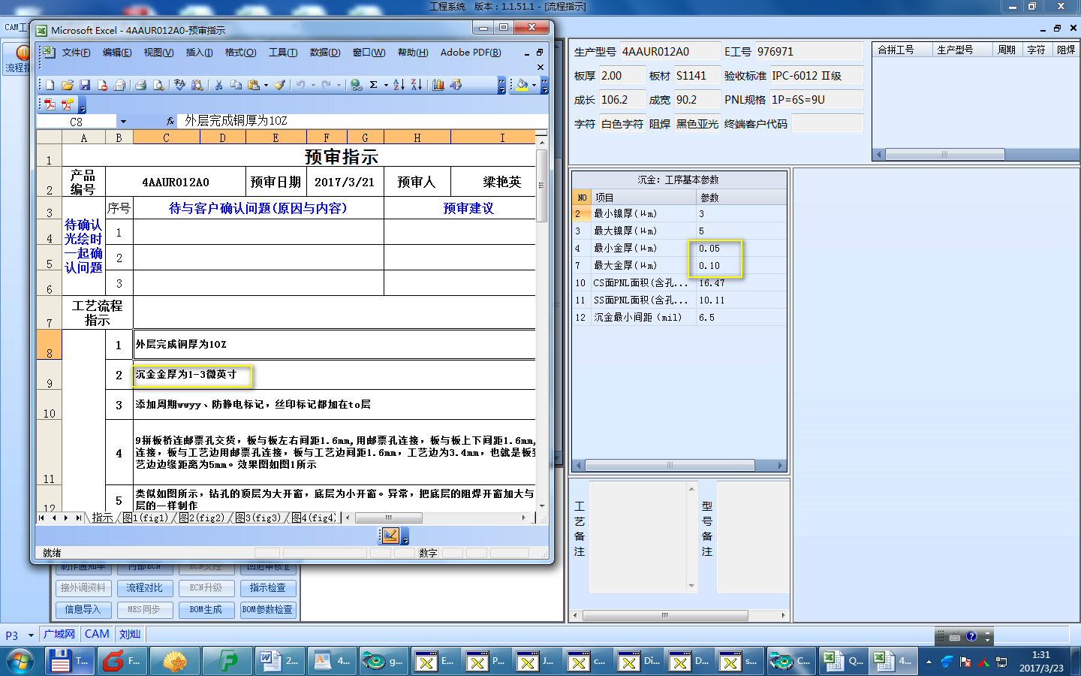The height and width of the screenshot is (676, 1081).
Task: Open the 数据(D) menu
Action: coord(325,53)
